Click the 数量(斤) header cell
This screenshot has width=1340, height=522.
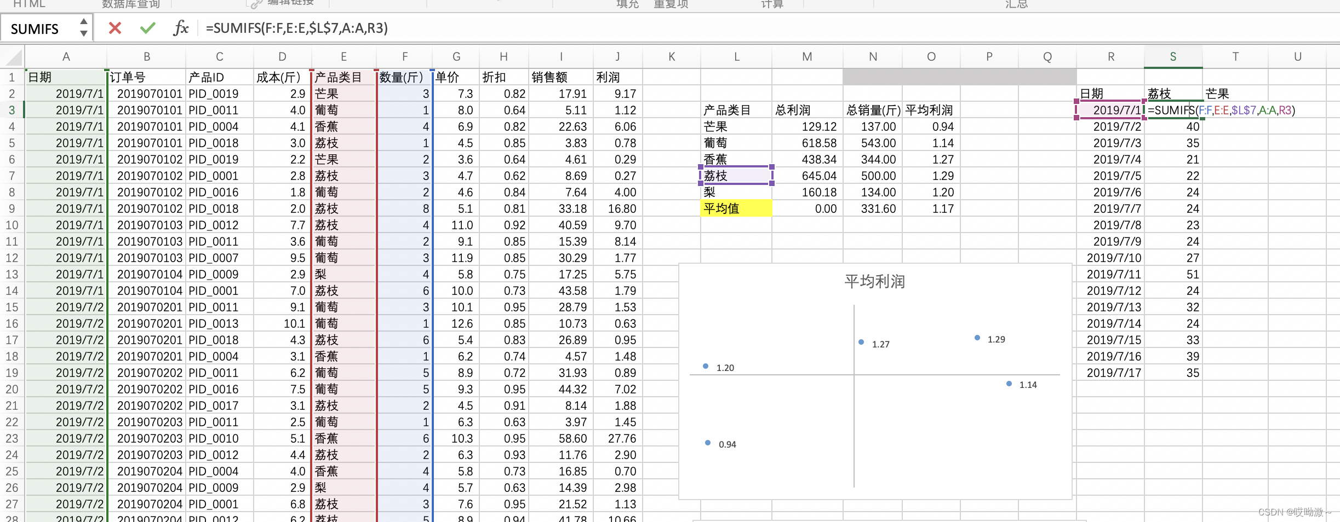tap(405, 77)
